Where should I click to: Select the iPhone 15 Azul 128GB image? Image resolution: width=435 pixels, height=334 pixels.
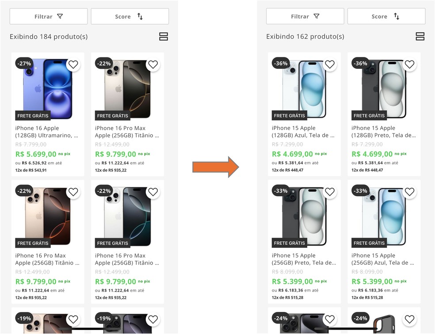pyautogui.click(x=304, y=88)
